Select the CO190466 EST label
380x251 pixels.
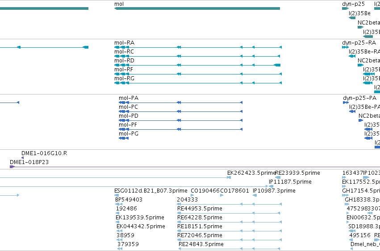(205, 191)
